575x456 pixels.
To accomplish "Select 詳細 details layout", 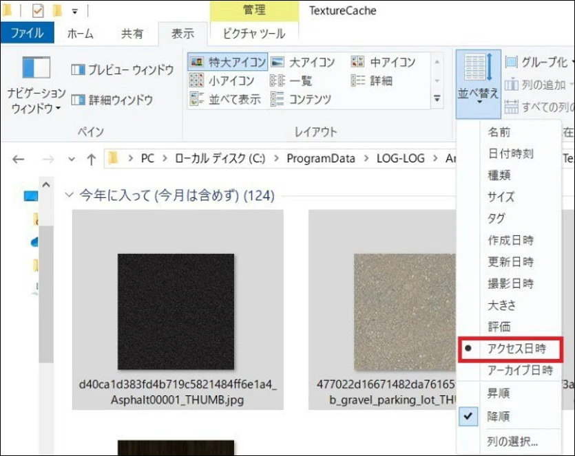I will point(371,80).
